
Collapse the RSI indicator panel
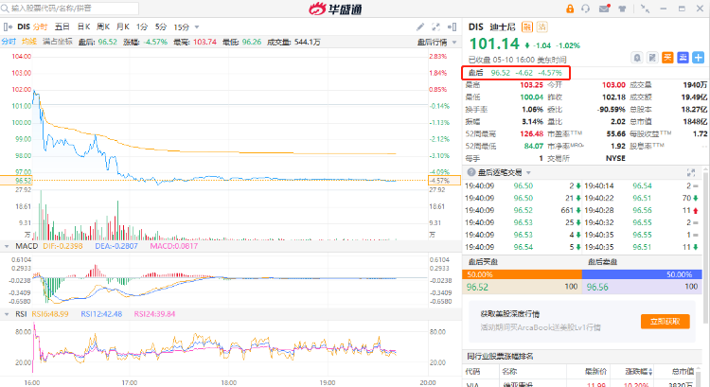pyautogui.click(x=7, y=314)
